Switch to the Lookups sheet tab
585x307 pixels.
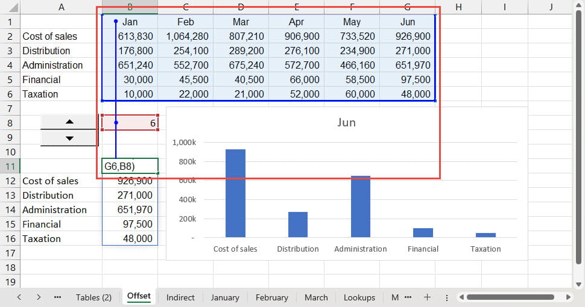359,297
